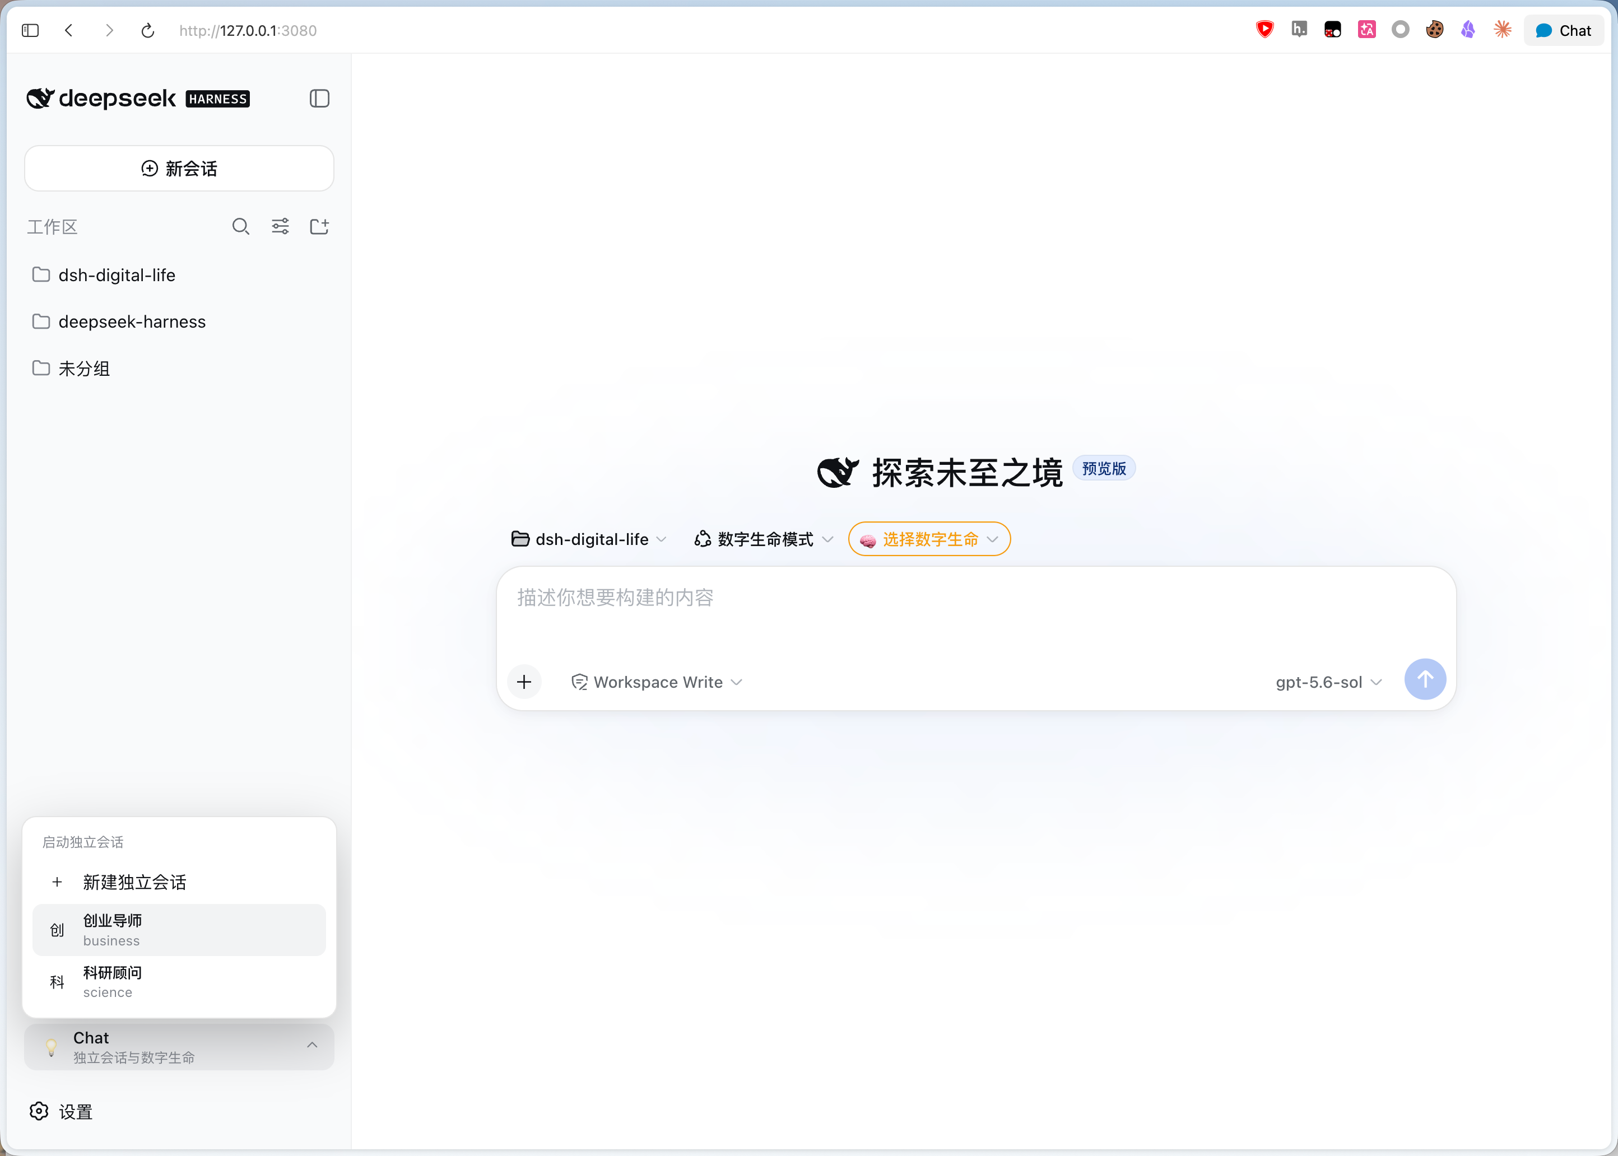This screenshot has width=1618, height=1156.
Task: Click the orange starburst extension icon
Action: pyautogui.click(x=1503, y=29)
